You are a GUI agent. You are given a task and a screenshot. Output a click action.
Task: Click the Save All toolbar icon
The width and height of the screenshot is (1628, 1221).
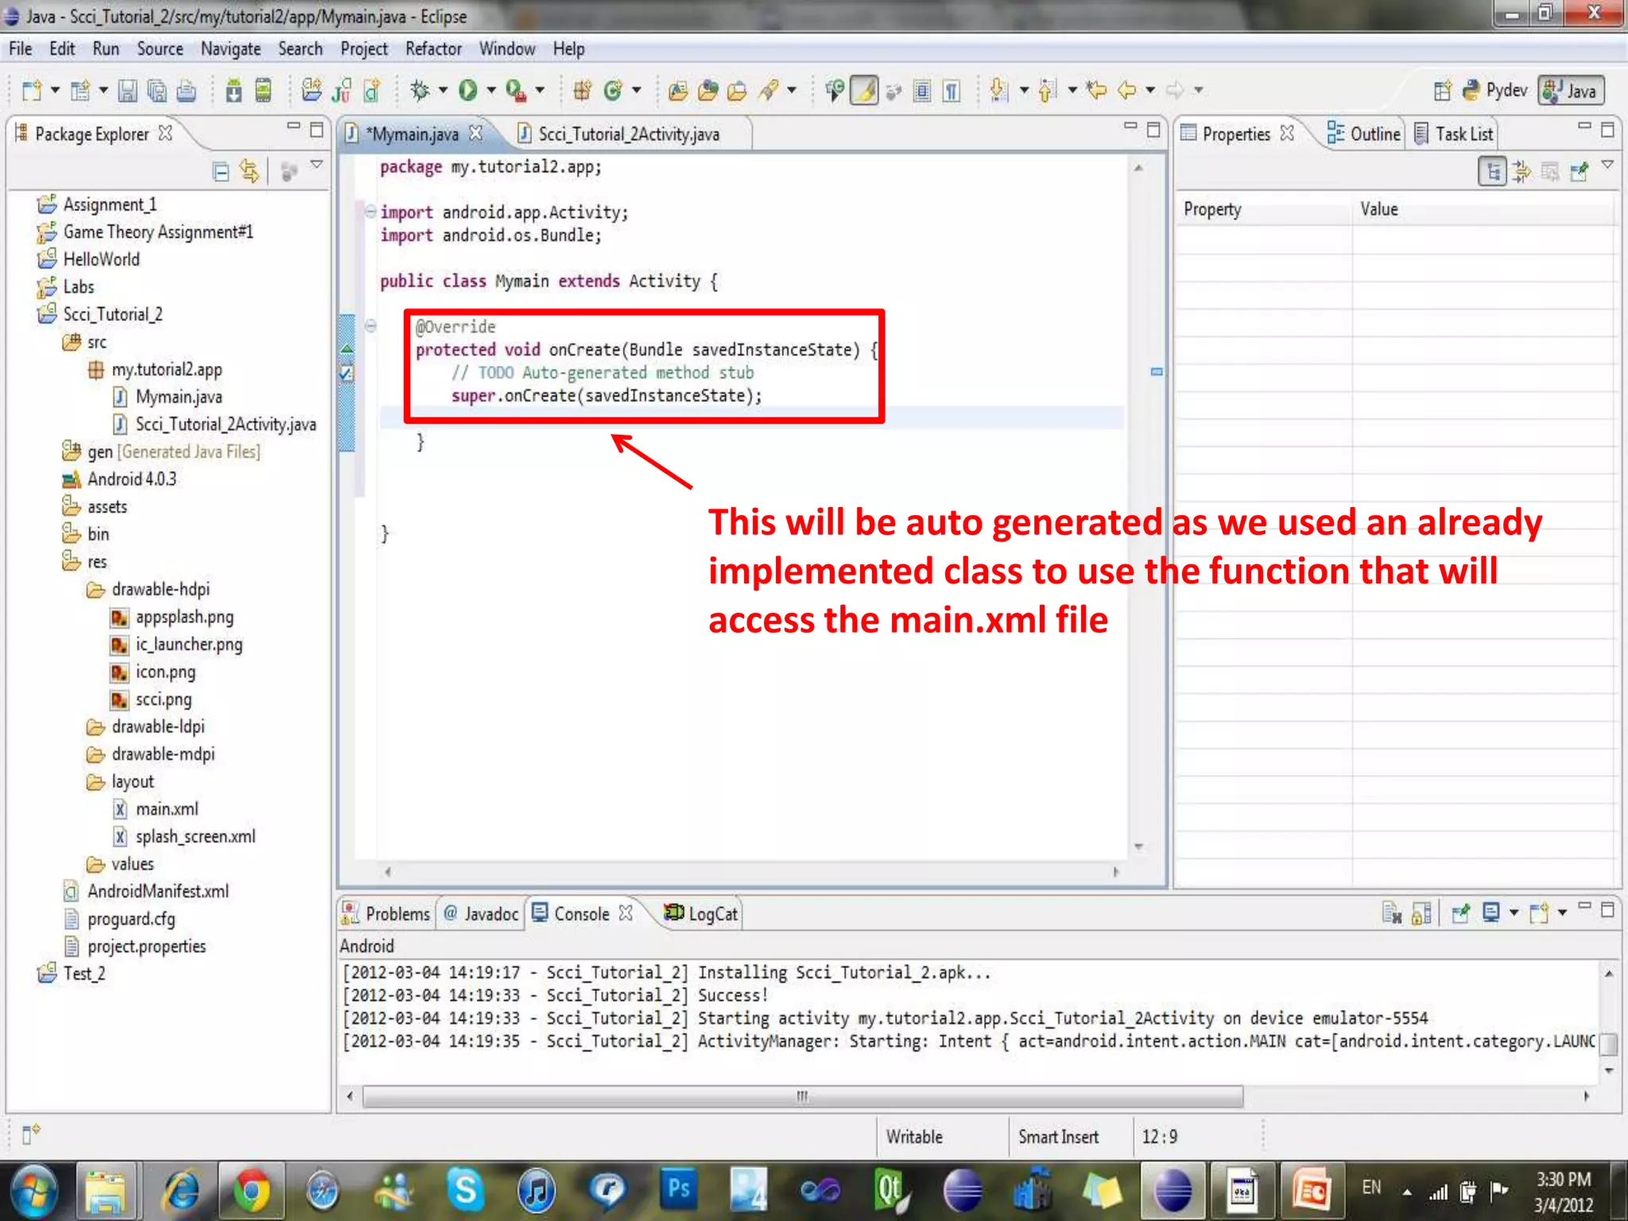(x=157, y=91)
